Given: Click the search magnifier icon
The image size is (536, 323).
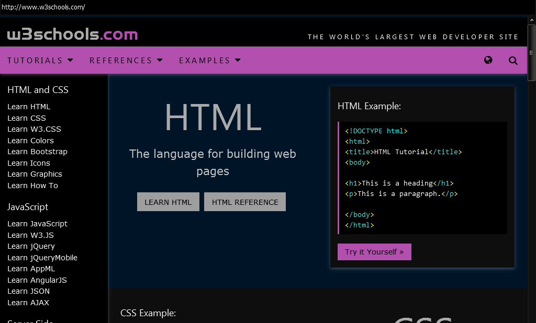Looking at the screenshot, I should tap(513, 61).
